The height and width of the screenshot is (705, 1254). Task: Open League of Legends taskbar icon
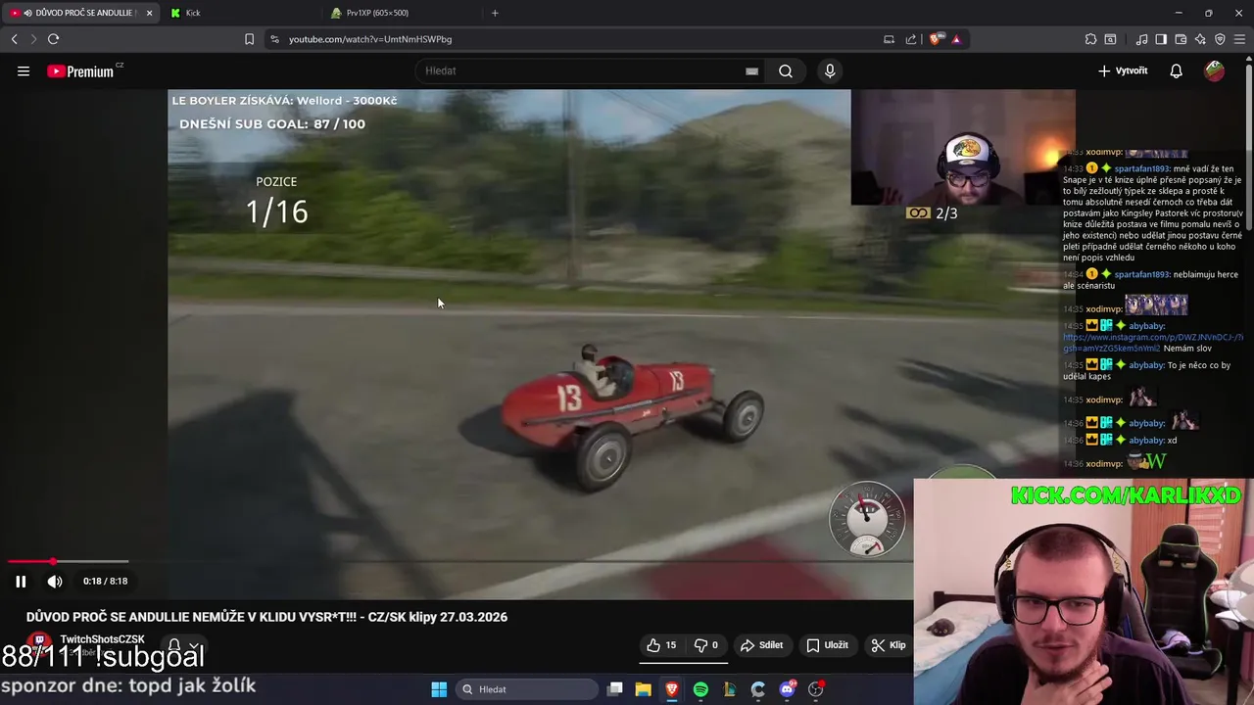[x=729, y=689]
